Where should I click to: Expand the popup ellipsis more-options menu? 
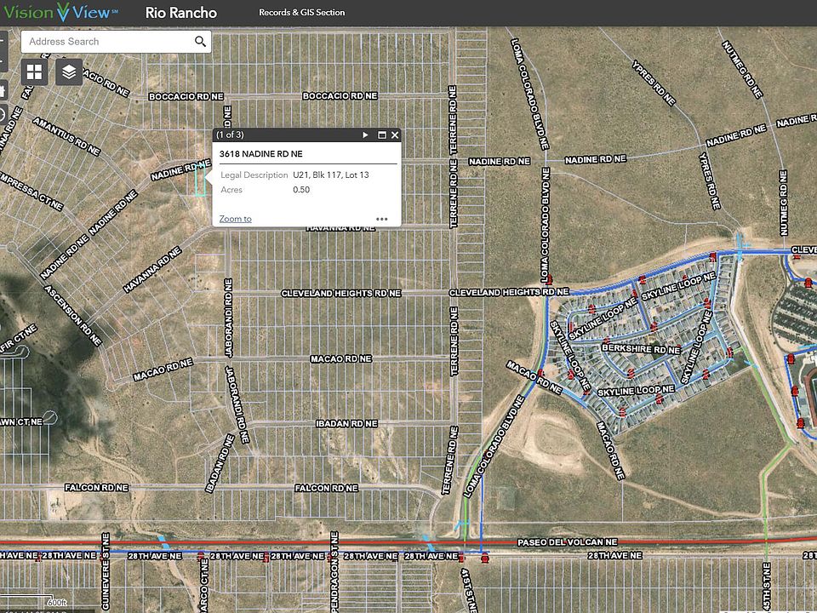coord(382,219)
